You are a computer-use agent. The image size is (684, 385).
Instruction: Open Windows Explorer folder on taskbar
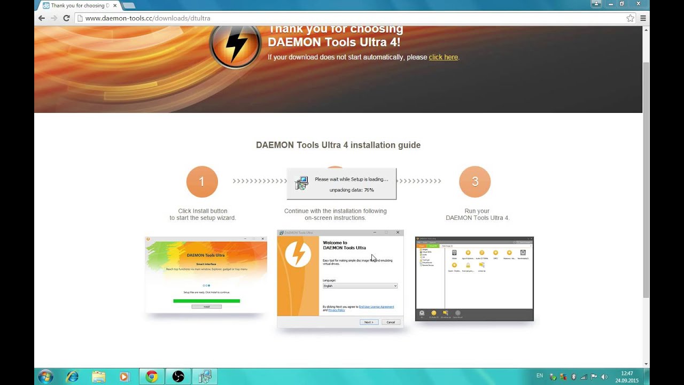click(98, 376)
